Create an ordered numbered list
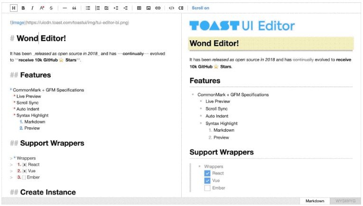Image resolution: width=363 pixels, height=206 pixels. pos(97,8)
